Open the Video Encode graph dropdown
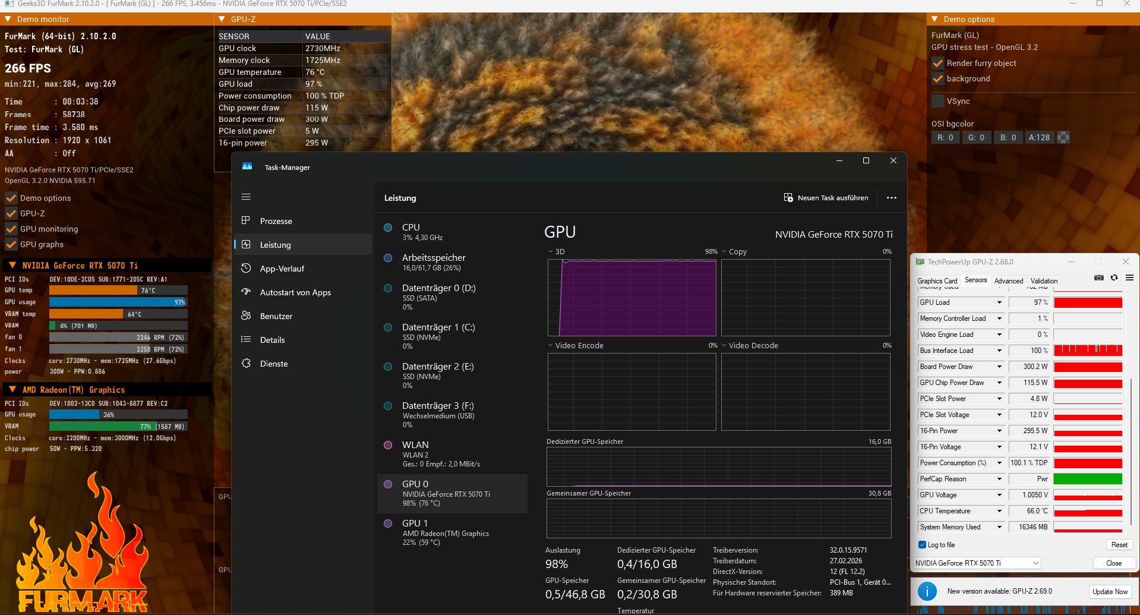Image resolution: width=1140 pixels, height=615 pixels. click(x=551, y=345)
